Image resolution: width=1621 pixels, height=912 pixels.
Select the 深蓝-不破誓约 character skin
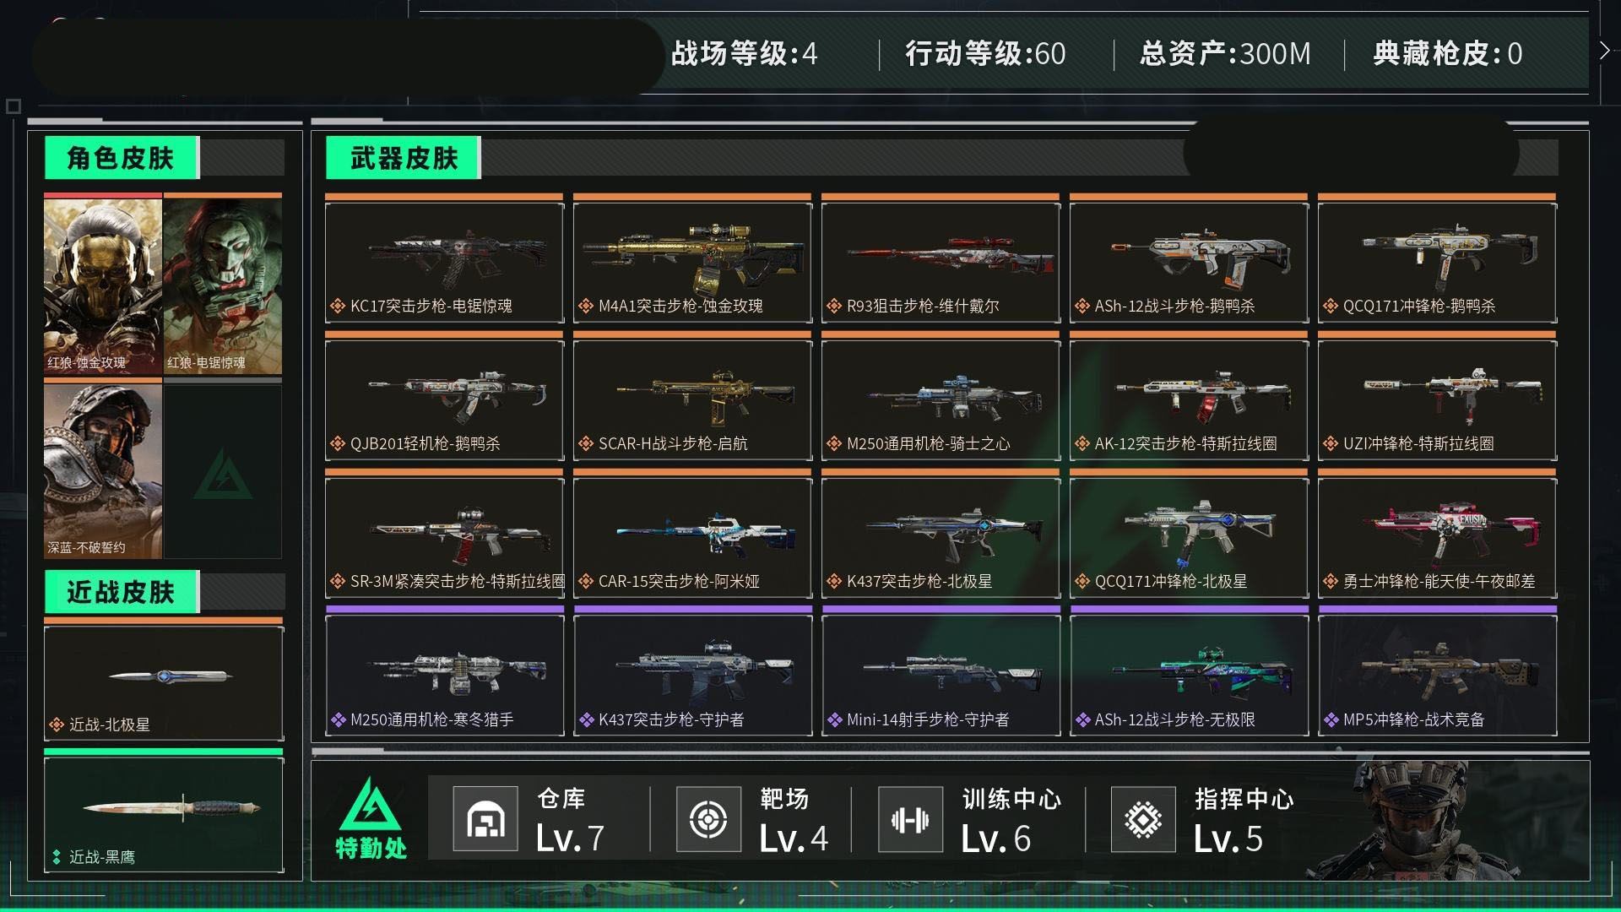[x=102, y=469]
